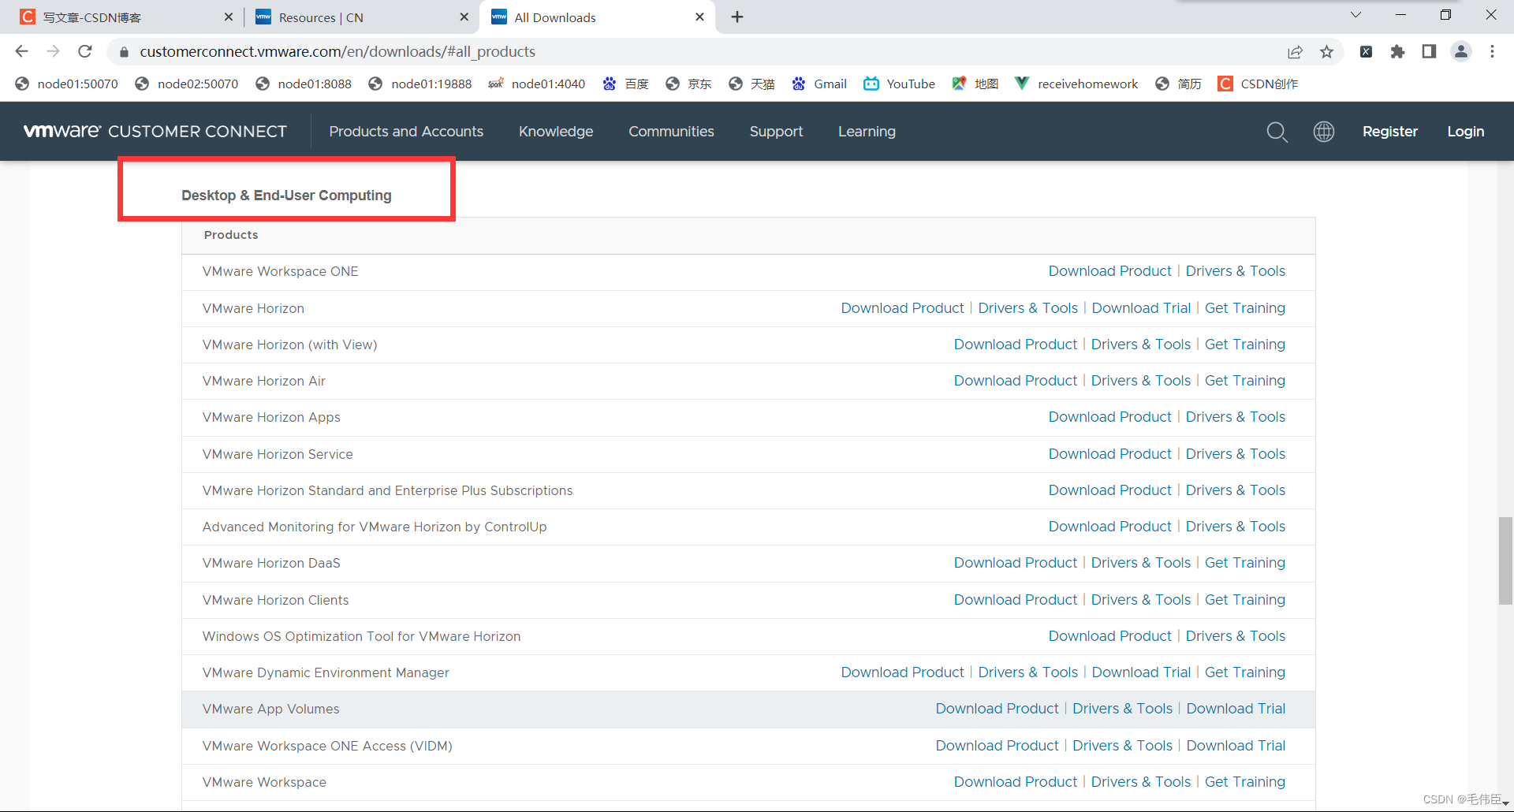Open the tab search chevron
Image resolution: width=1514 pixels, height=812 pixels.
pyautogui.click(x=1356, y=15)
